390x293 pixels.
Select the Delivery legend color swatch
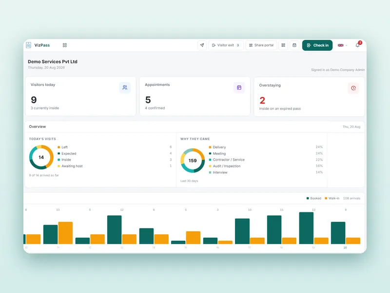210,147
